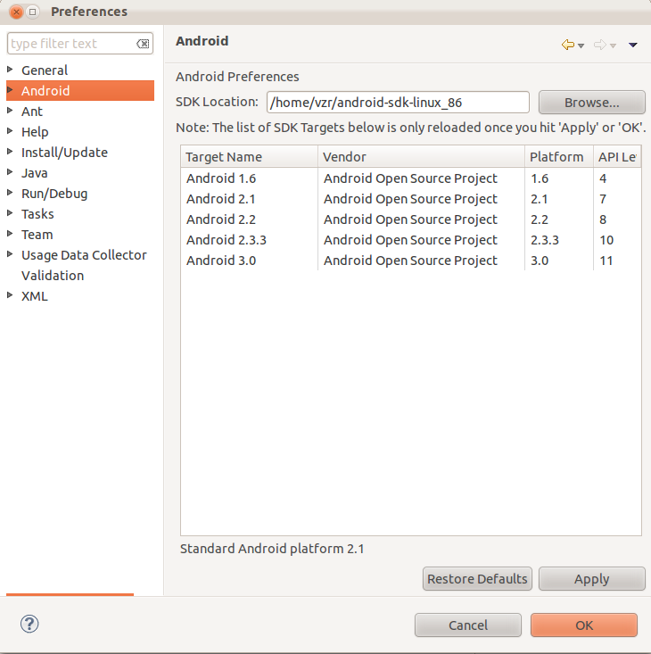Sort by Platform column header
Viewport: 651px width, 654px height.
click(559, 157)
